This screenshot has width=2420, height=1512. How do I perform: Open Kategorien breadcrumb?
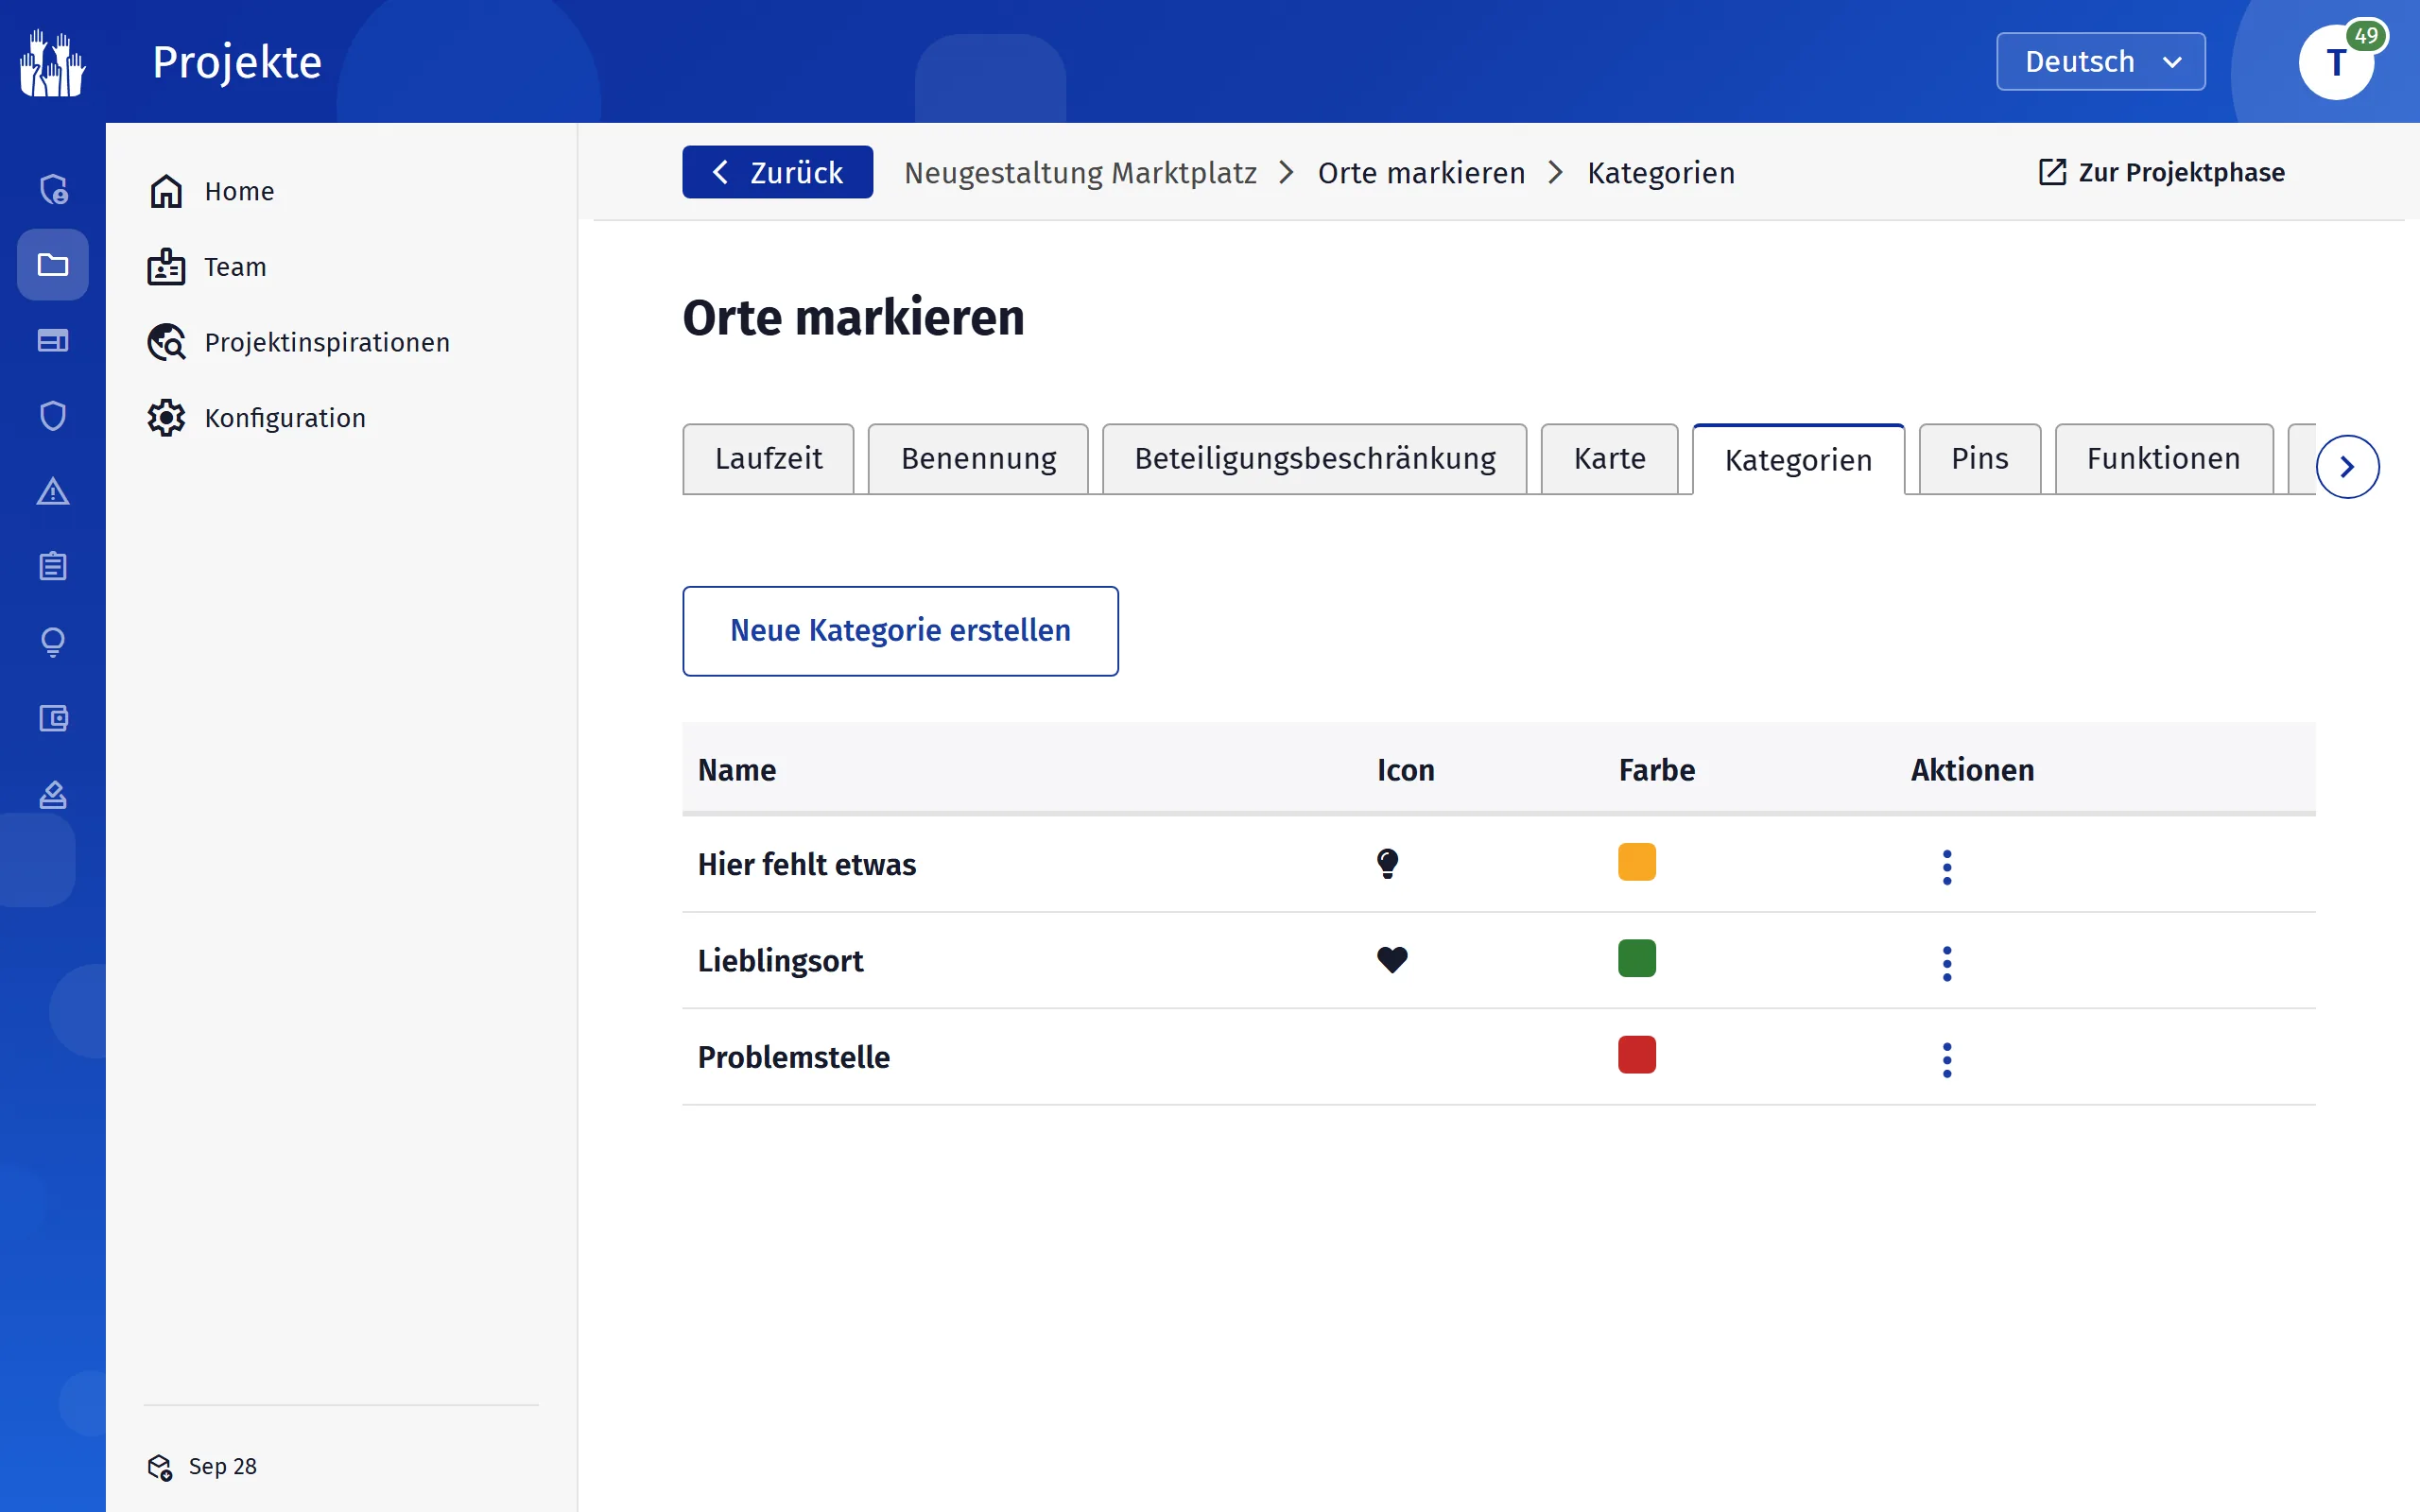1661,173
